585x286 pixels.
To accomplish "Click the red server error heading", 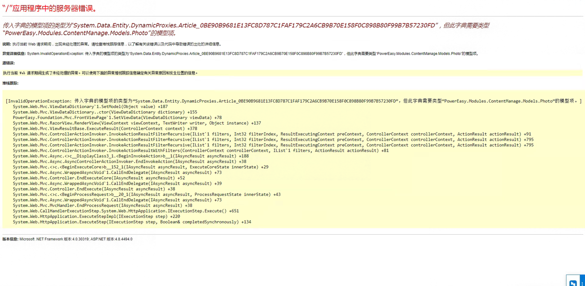I will tap(49, 9).
